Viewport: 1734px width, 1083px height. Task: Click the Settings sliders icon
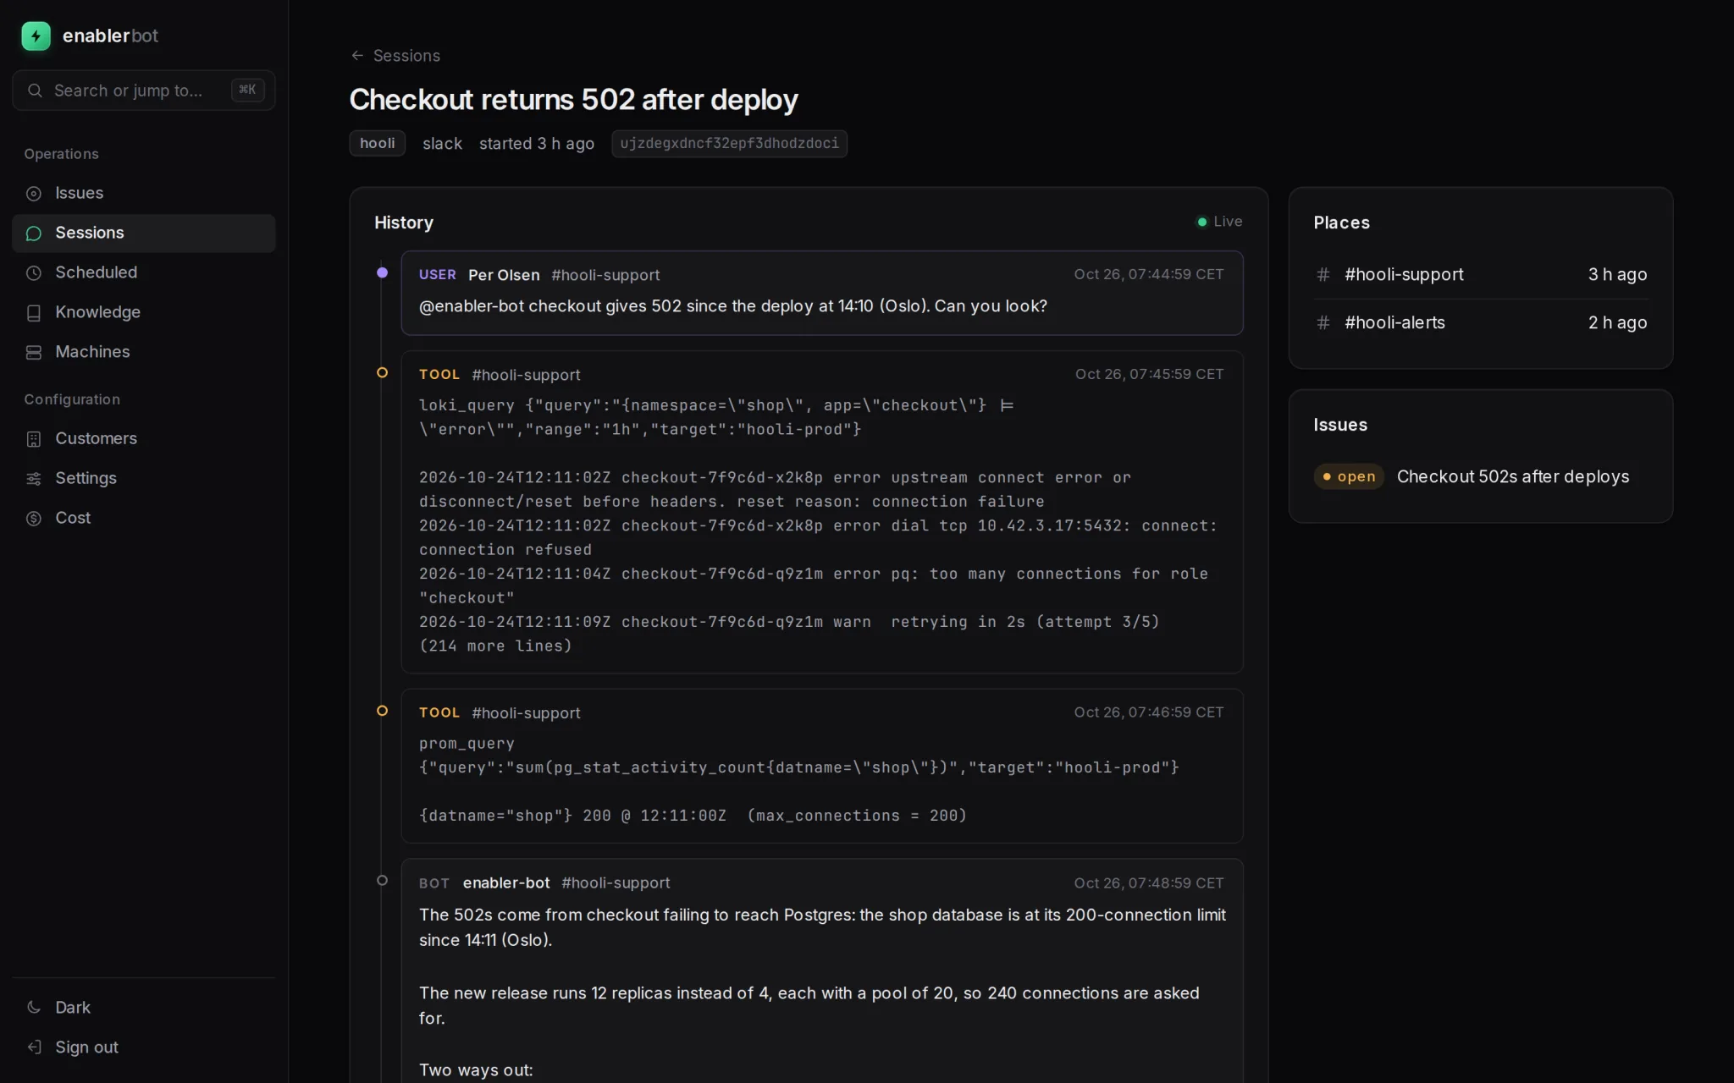point(34,479)
